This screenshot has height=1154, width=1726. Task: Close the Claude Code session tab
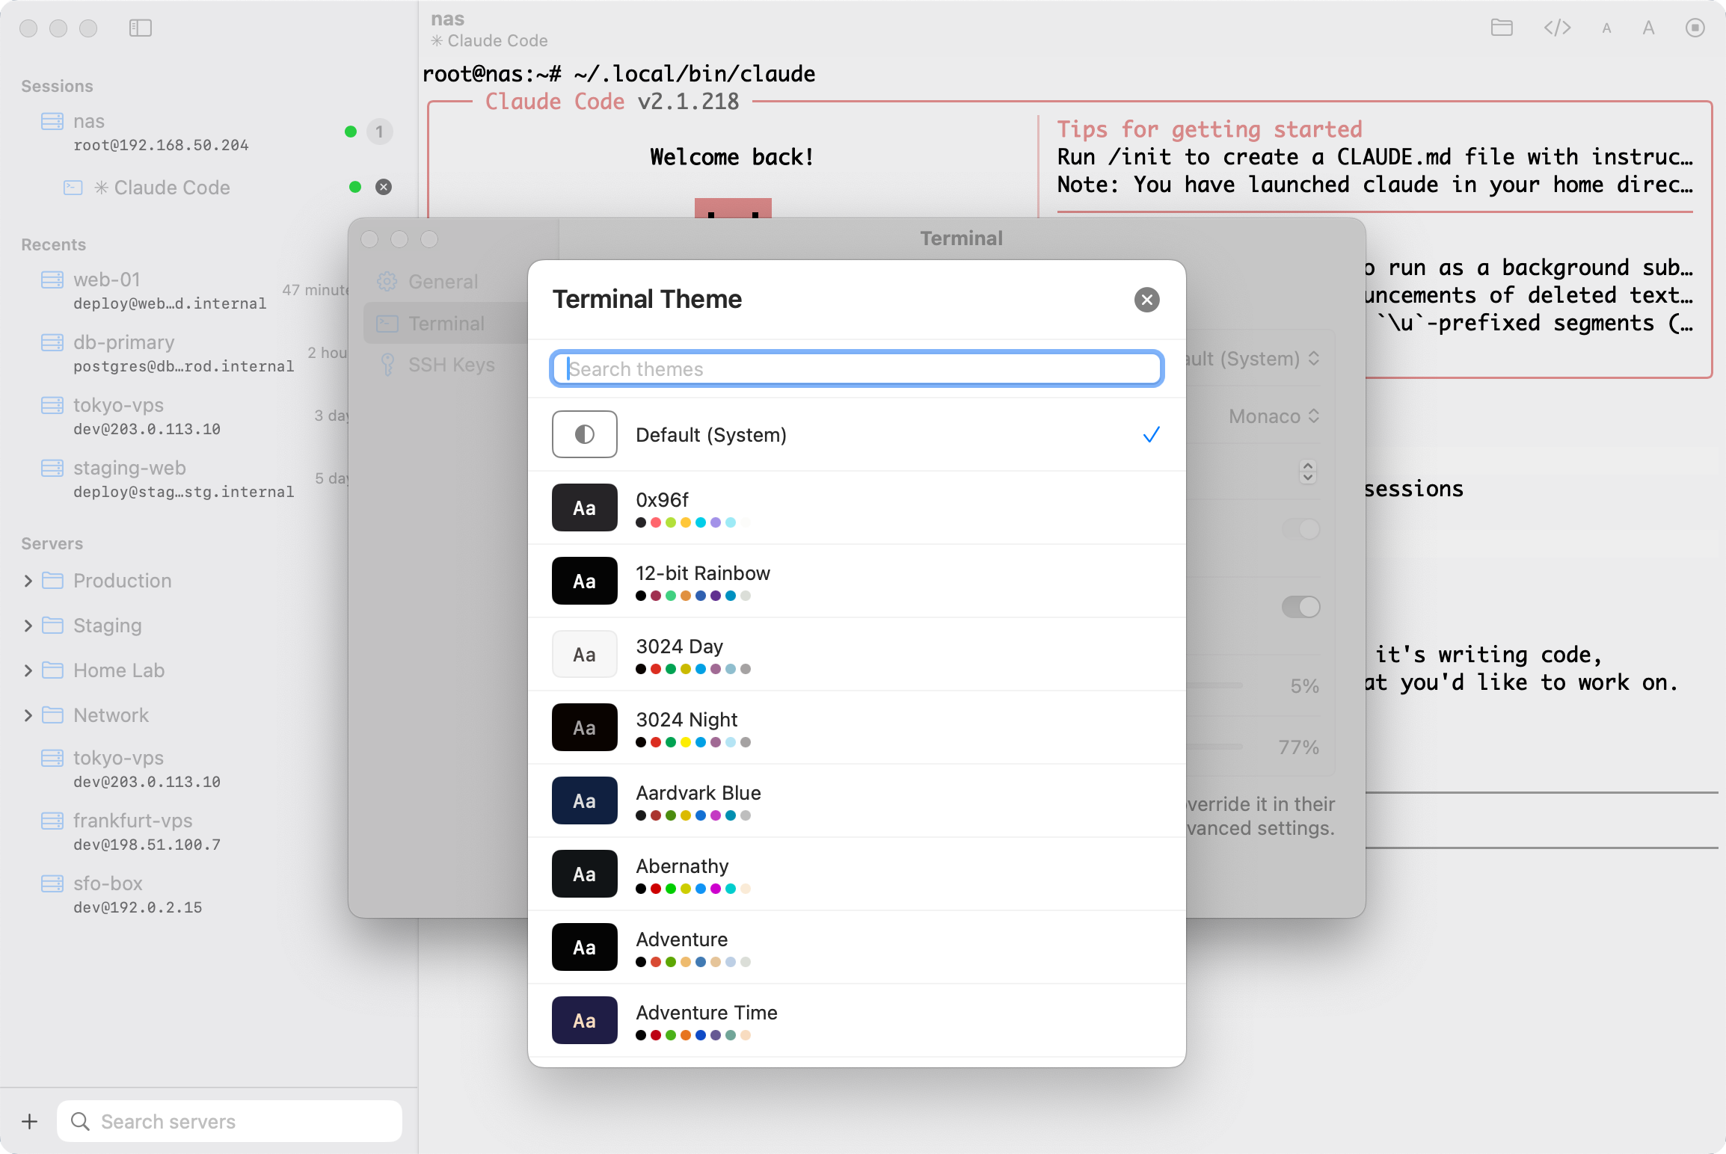pos(384,187)
